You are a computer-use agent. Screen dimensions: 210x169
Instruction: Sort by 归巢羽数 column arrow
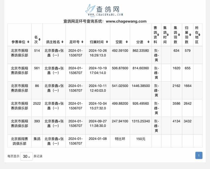190,35
